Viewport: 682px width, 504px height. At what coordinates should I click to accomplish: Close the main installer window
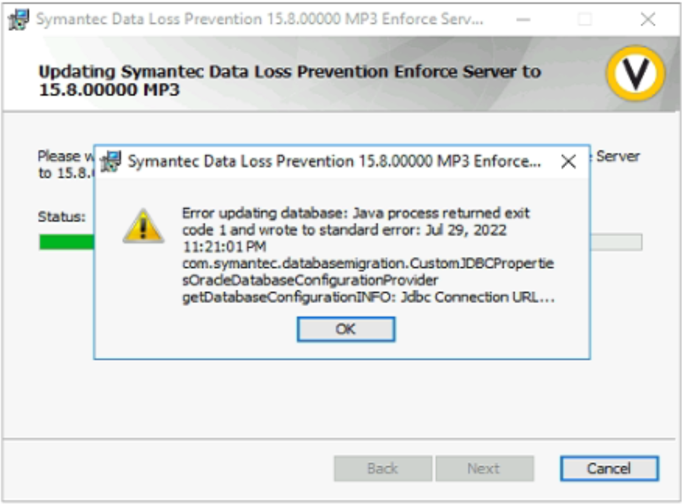[x=648, y=20]
